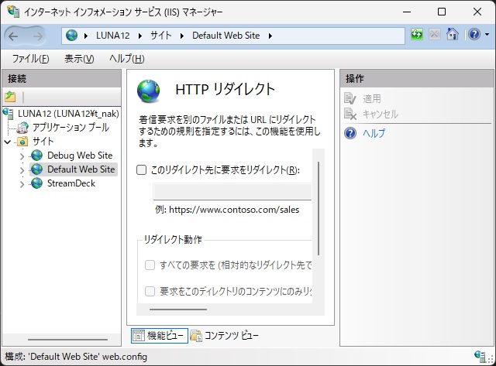Expand the StreamDeck site node
496x366 pixels.
(x=22, y=184)
